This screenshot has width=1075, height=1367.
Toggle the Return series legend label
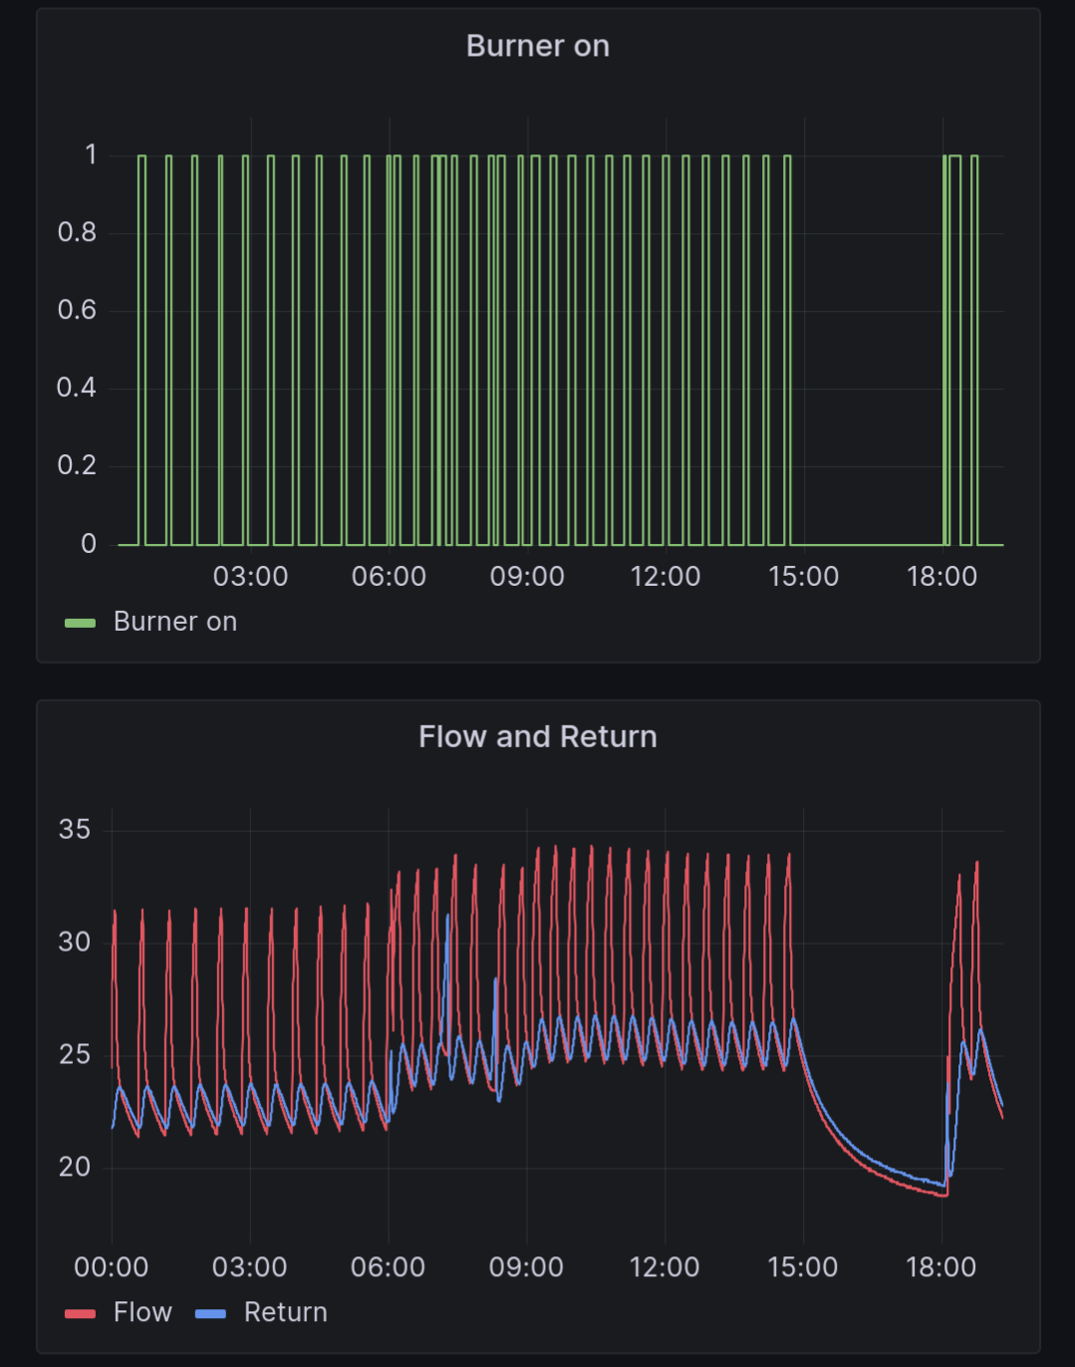click(285, 1312)
